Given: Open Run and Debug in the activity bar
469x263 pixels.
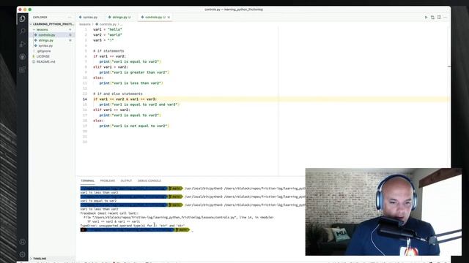Looking at the screenshot, I should pyautogui.click(x=22, y=44).
